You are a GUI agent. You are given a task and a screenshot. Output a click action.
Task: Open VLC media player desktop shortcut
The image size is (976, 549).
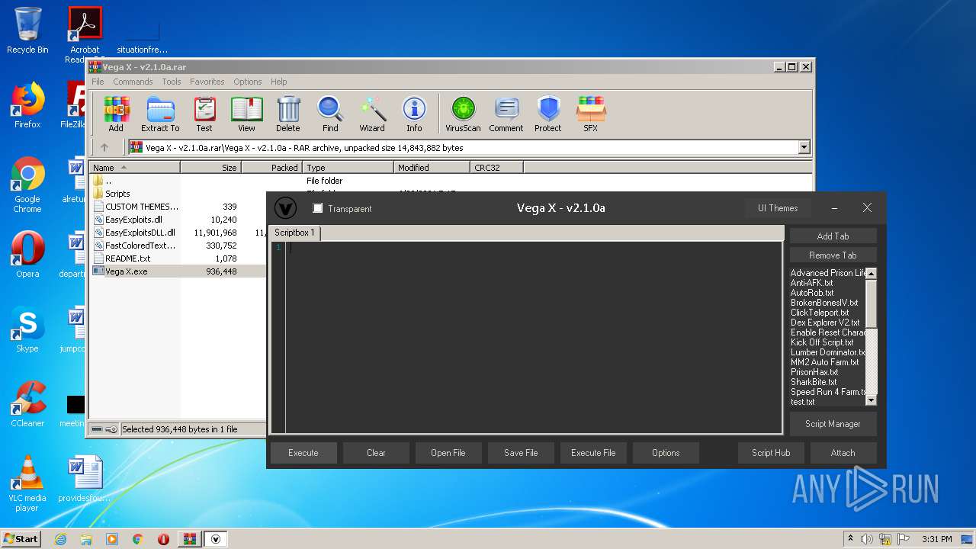tap(27, 483)
